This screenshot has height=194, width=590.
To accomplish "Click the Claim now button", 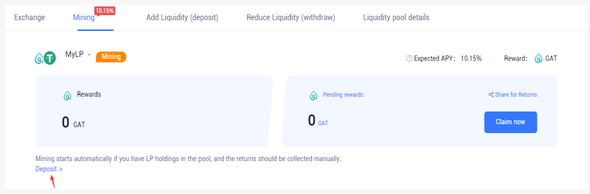I will tap(510, 122).
